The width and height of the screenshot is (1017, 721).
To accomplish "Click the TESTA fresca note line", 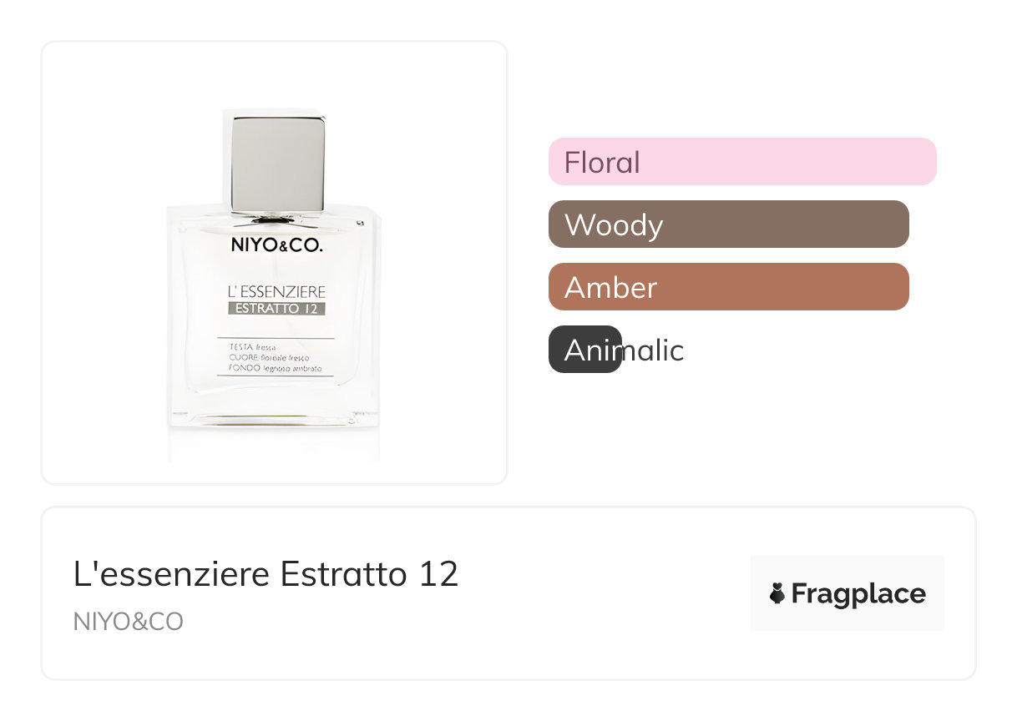I will click(252, 347).
